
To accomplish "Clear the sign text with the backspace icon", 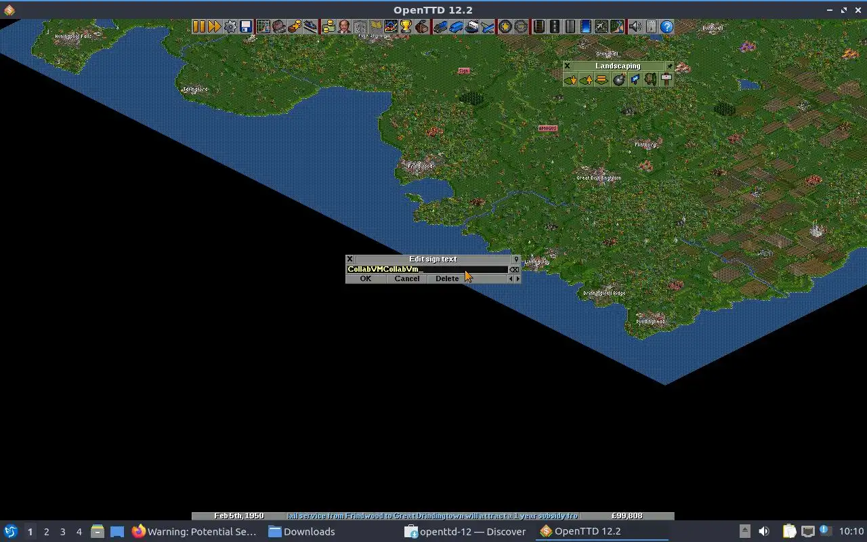I will (x=514, y=269).
